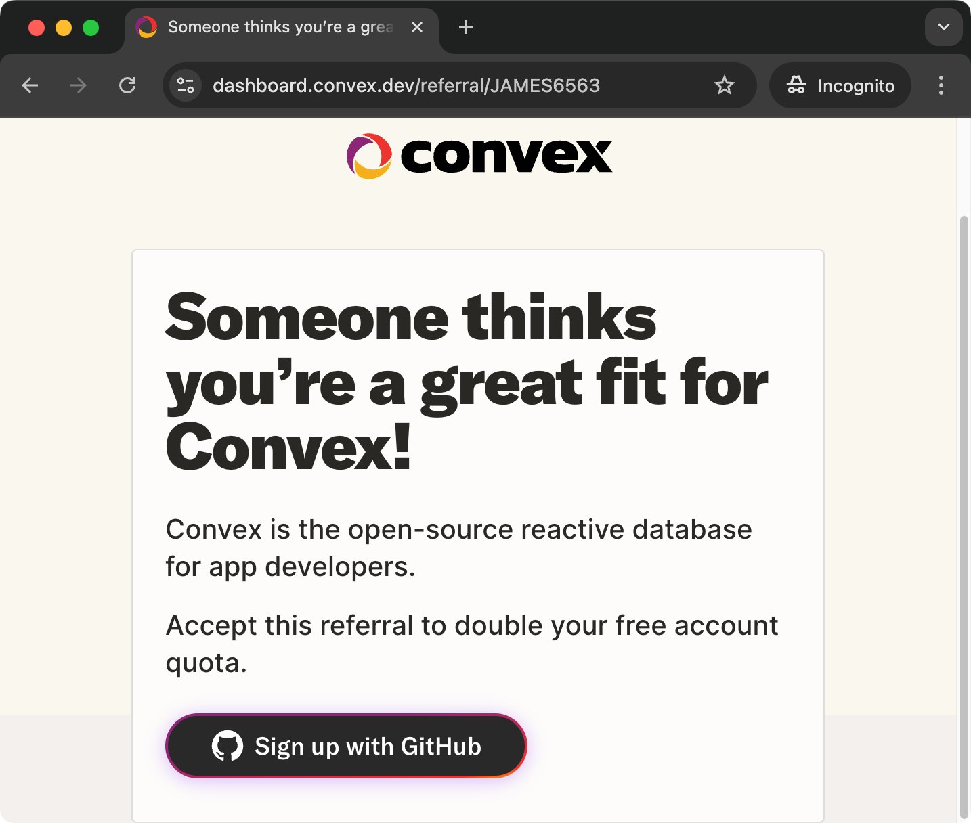Open site information icon in address bar

pos(186,85)
